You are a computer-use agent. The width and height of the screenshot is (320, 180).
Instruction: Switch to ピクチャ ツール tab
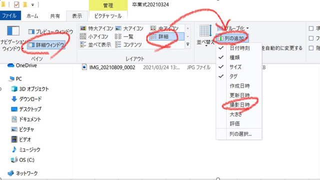[108, 16]
